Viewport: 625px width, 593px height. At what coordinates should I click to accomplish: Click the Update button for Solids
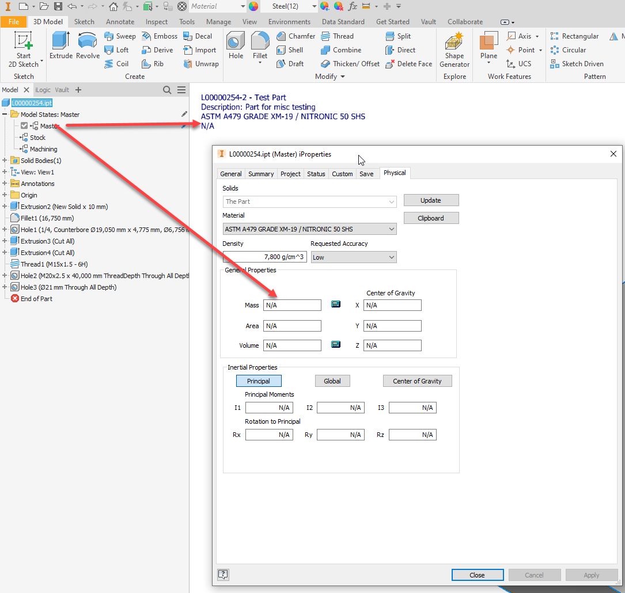coord(431,200)
